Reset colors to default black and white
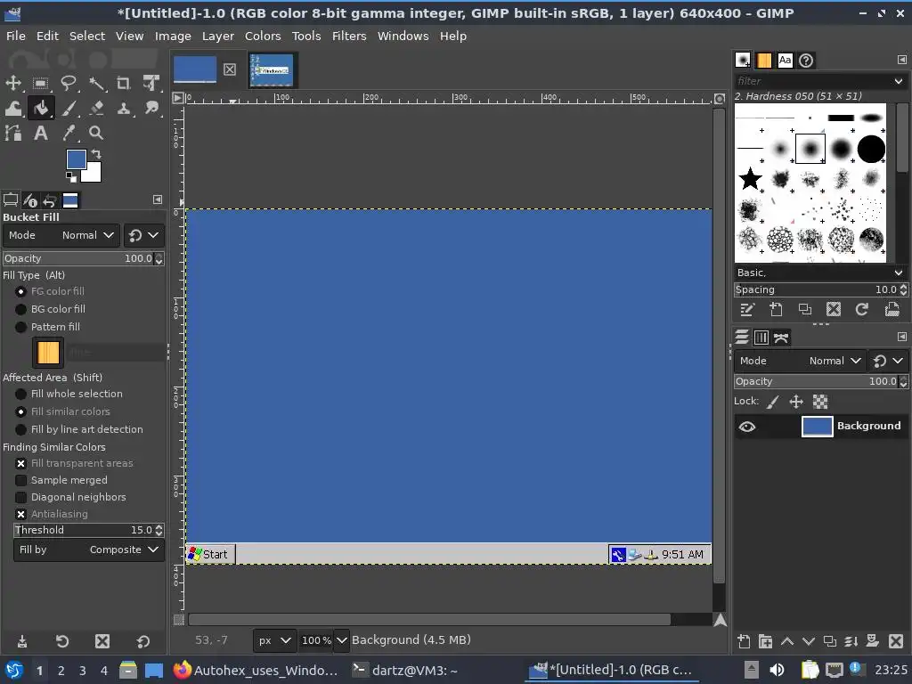912x684 pixels. click(x=70, y=177)
